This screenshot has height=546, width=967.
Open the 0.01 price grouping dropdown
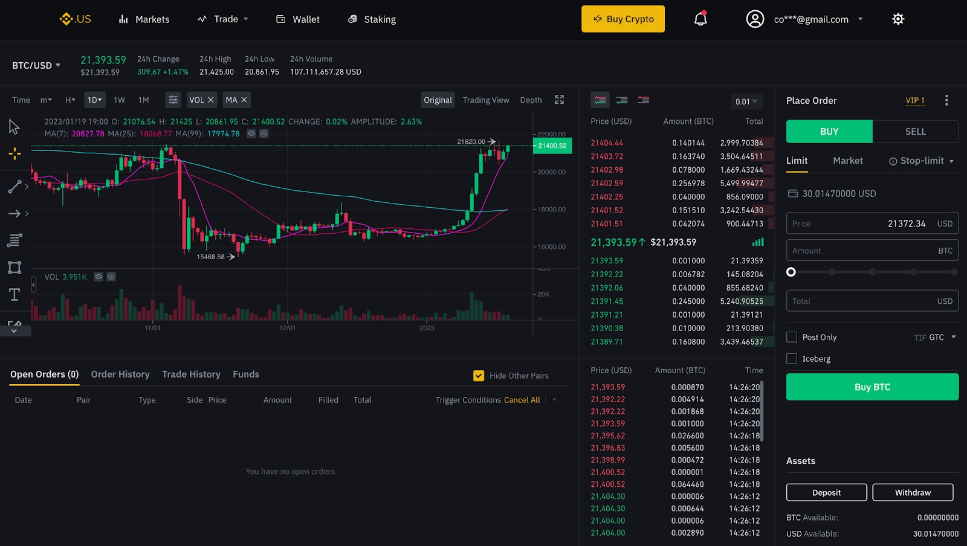tap(746, 101)
